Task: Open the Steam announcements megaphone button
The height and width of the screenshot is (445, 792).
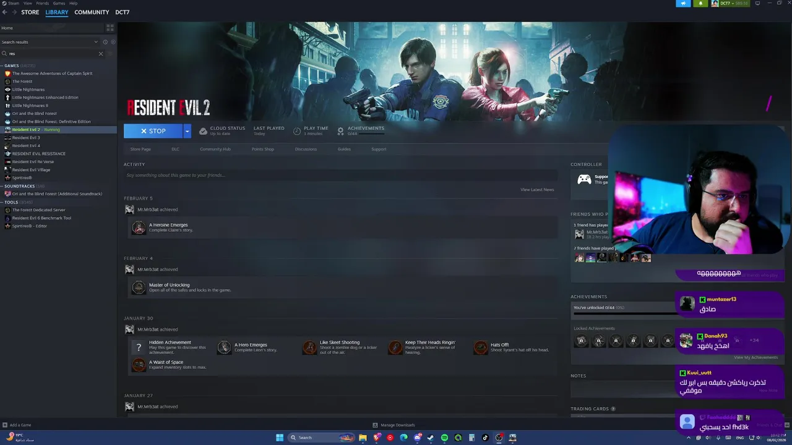Action: [x=683, y=3]
